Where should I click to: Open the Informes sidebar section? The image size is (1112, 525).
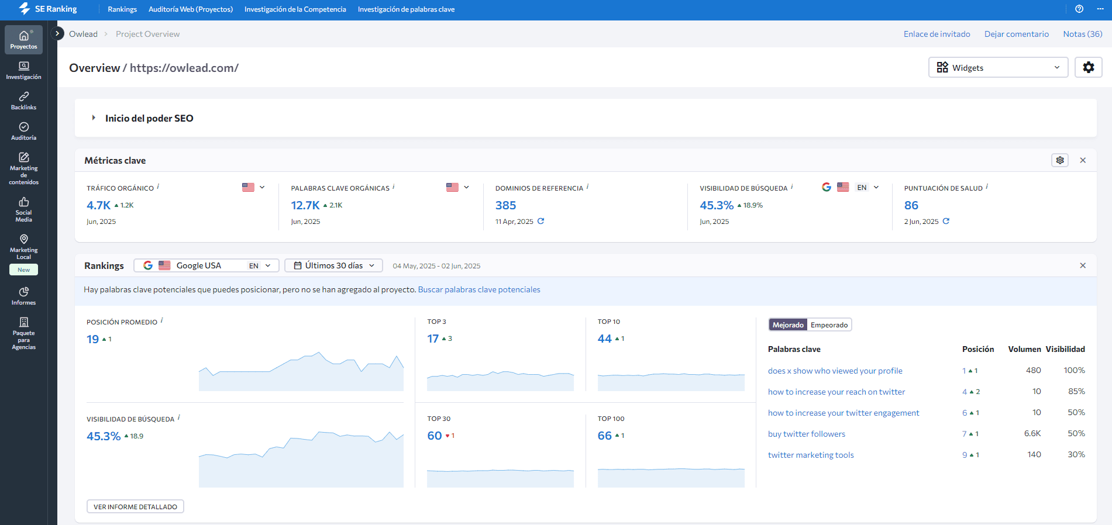[x=23, y=296]
